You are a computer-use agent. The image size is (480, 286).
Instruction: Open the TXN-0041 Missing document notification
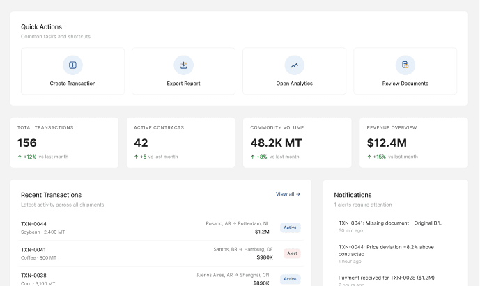[396, 226]
